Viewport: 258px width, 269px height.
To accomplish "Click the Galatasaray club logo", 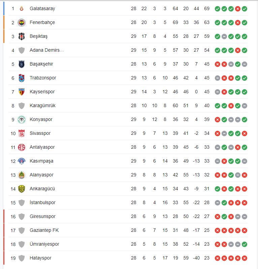I will click(x=22, y=8).
